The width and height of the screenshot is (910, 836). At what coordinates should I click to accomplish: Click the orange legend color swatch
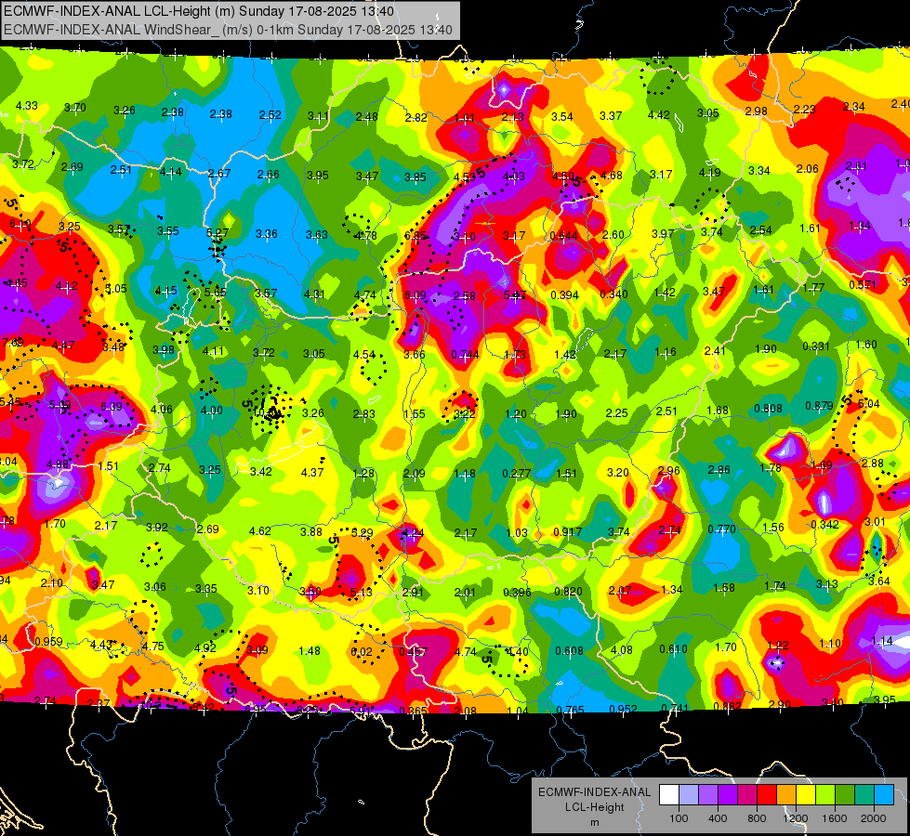click(x=786, y=795)
